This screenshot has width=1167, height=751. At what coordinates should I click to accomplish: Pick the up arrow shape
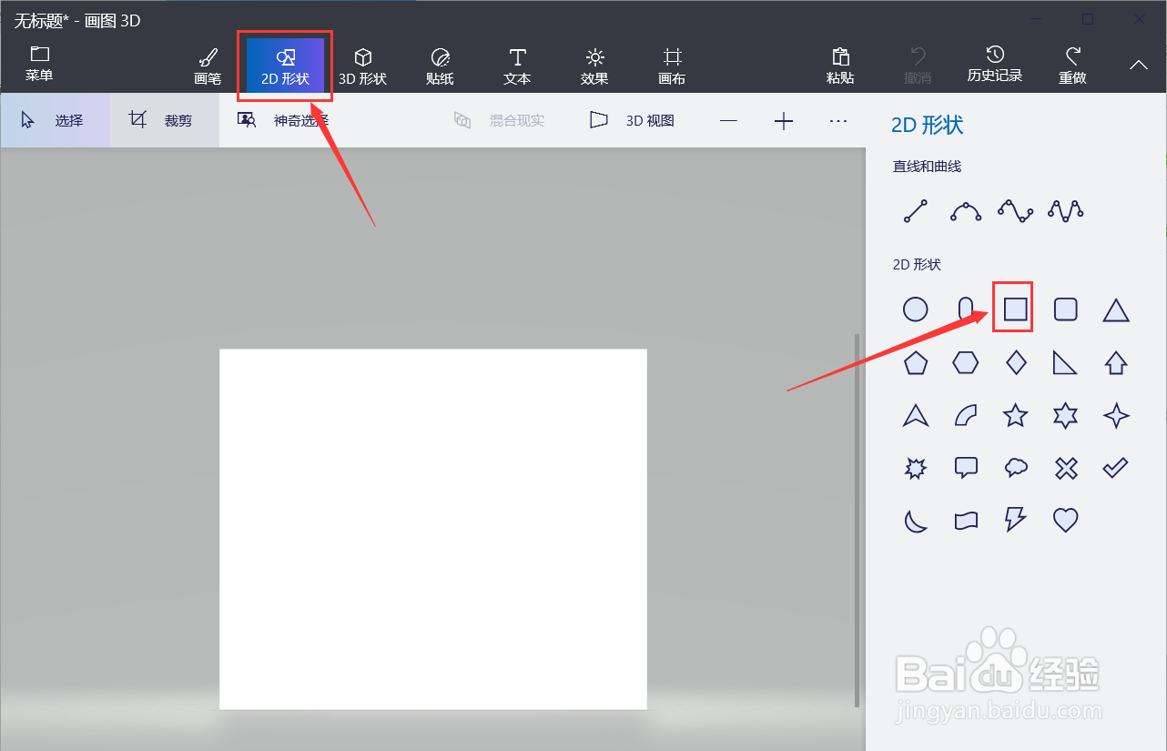tap(1116, 363)
